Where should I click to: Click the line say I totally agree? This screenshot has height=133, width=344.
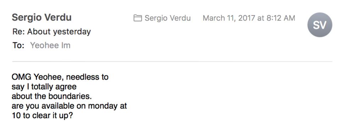point(44,87)
